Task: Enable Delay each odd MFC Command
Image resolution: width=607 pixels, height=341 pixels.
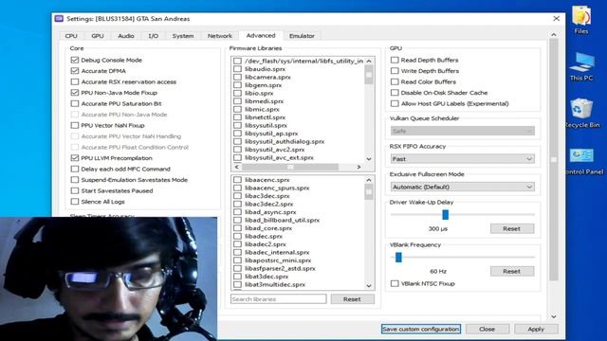Action: (x=75, y=169)
